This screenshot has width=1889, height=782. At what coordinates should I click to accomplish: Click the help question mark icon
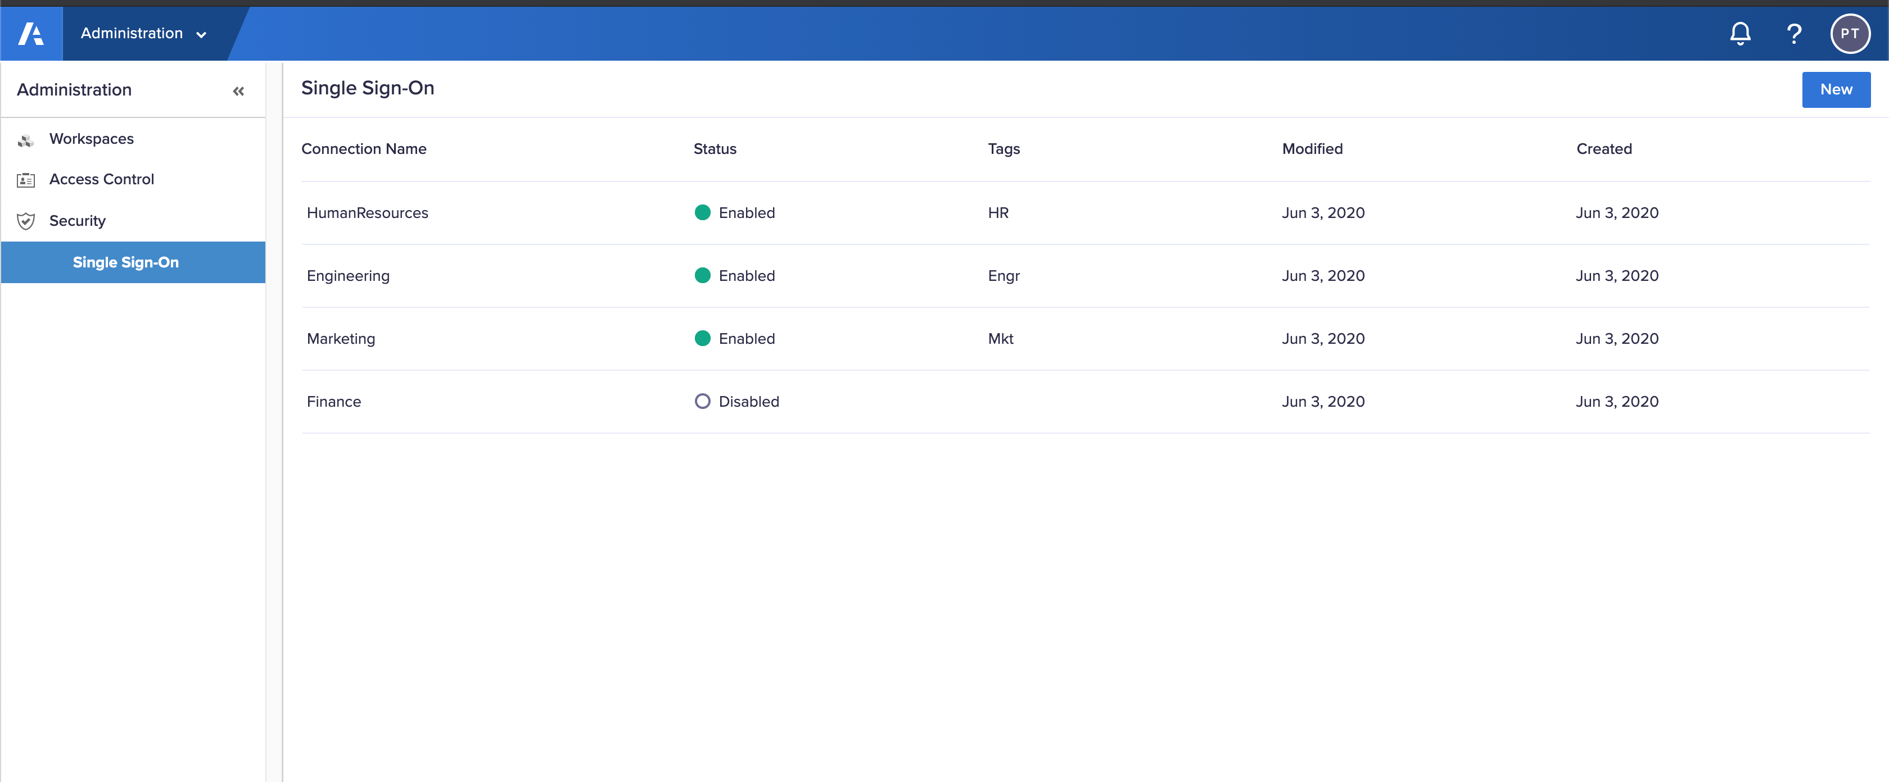(1793, 33)
